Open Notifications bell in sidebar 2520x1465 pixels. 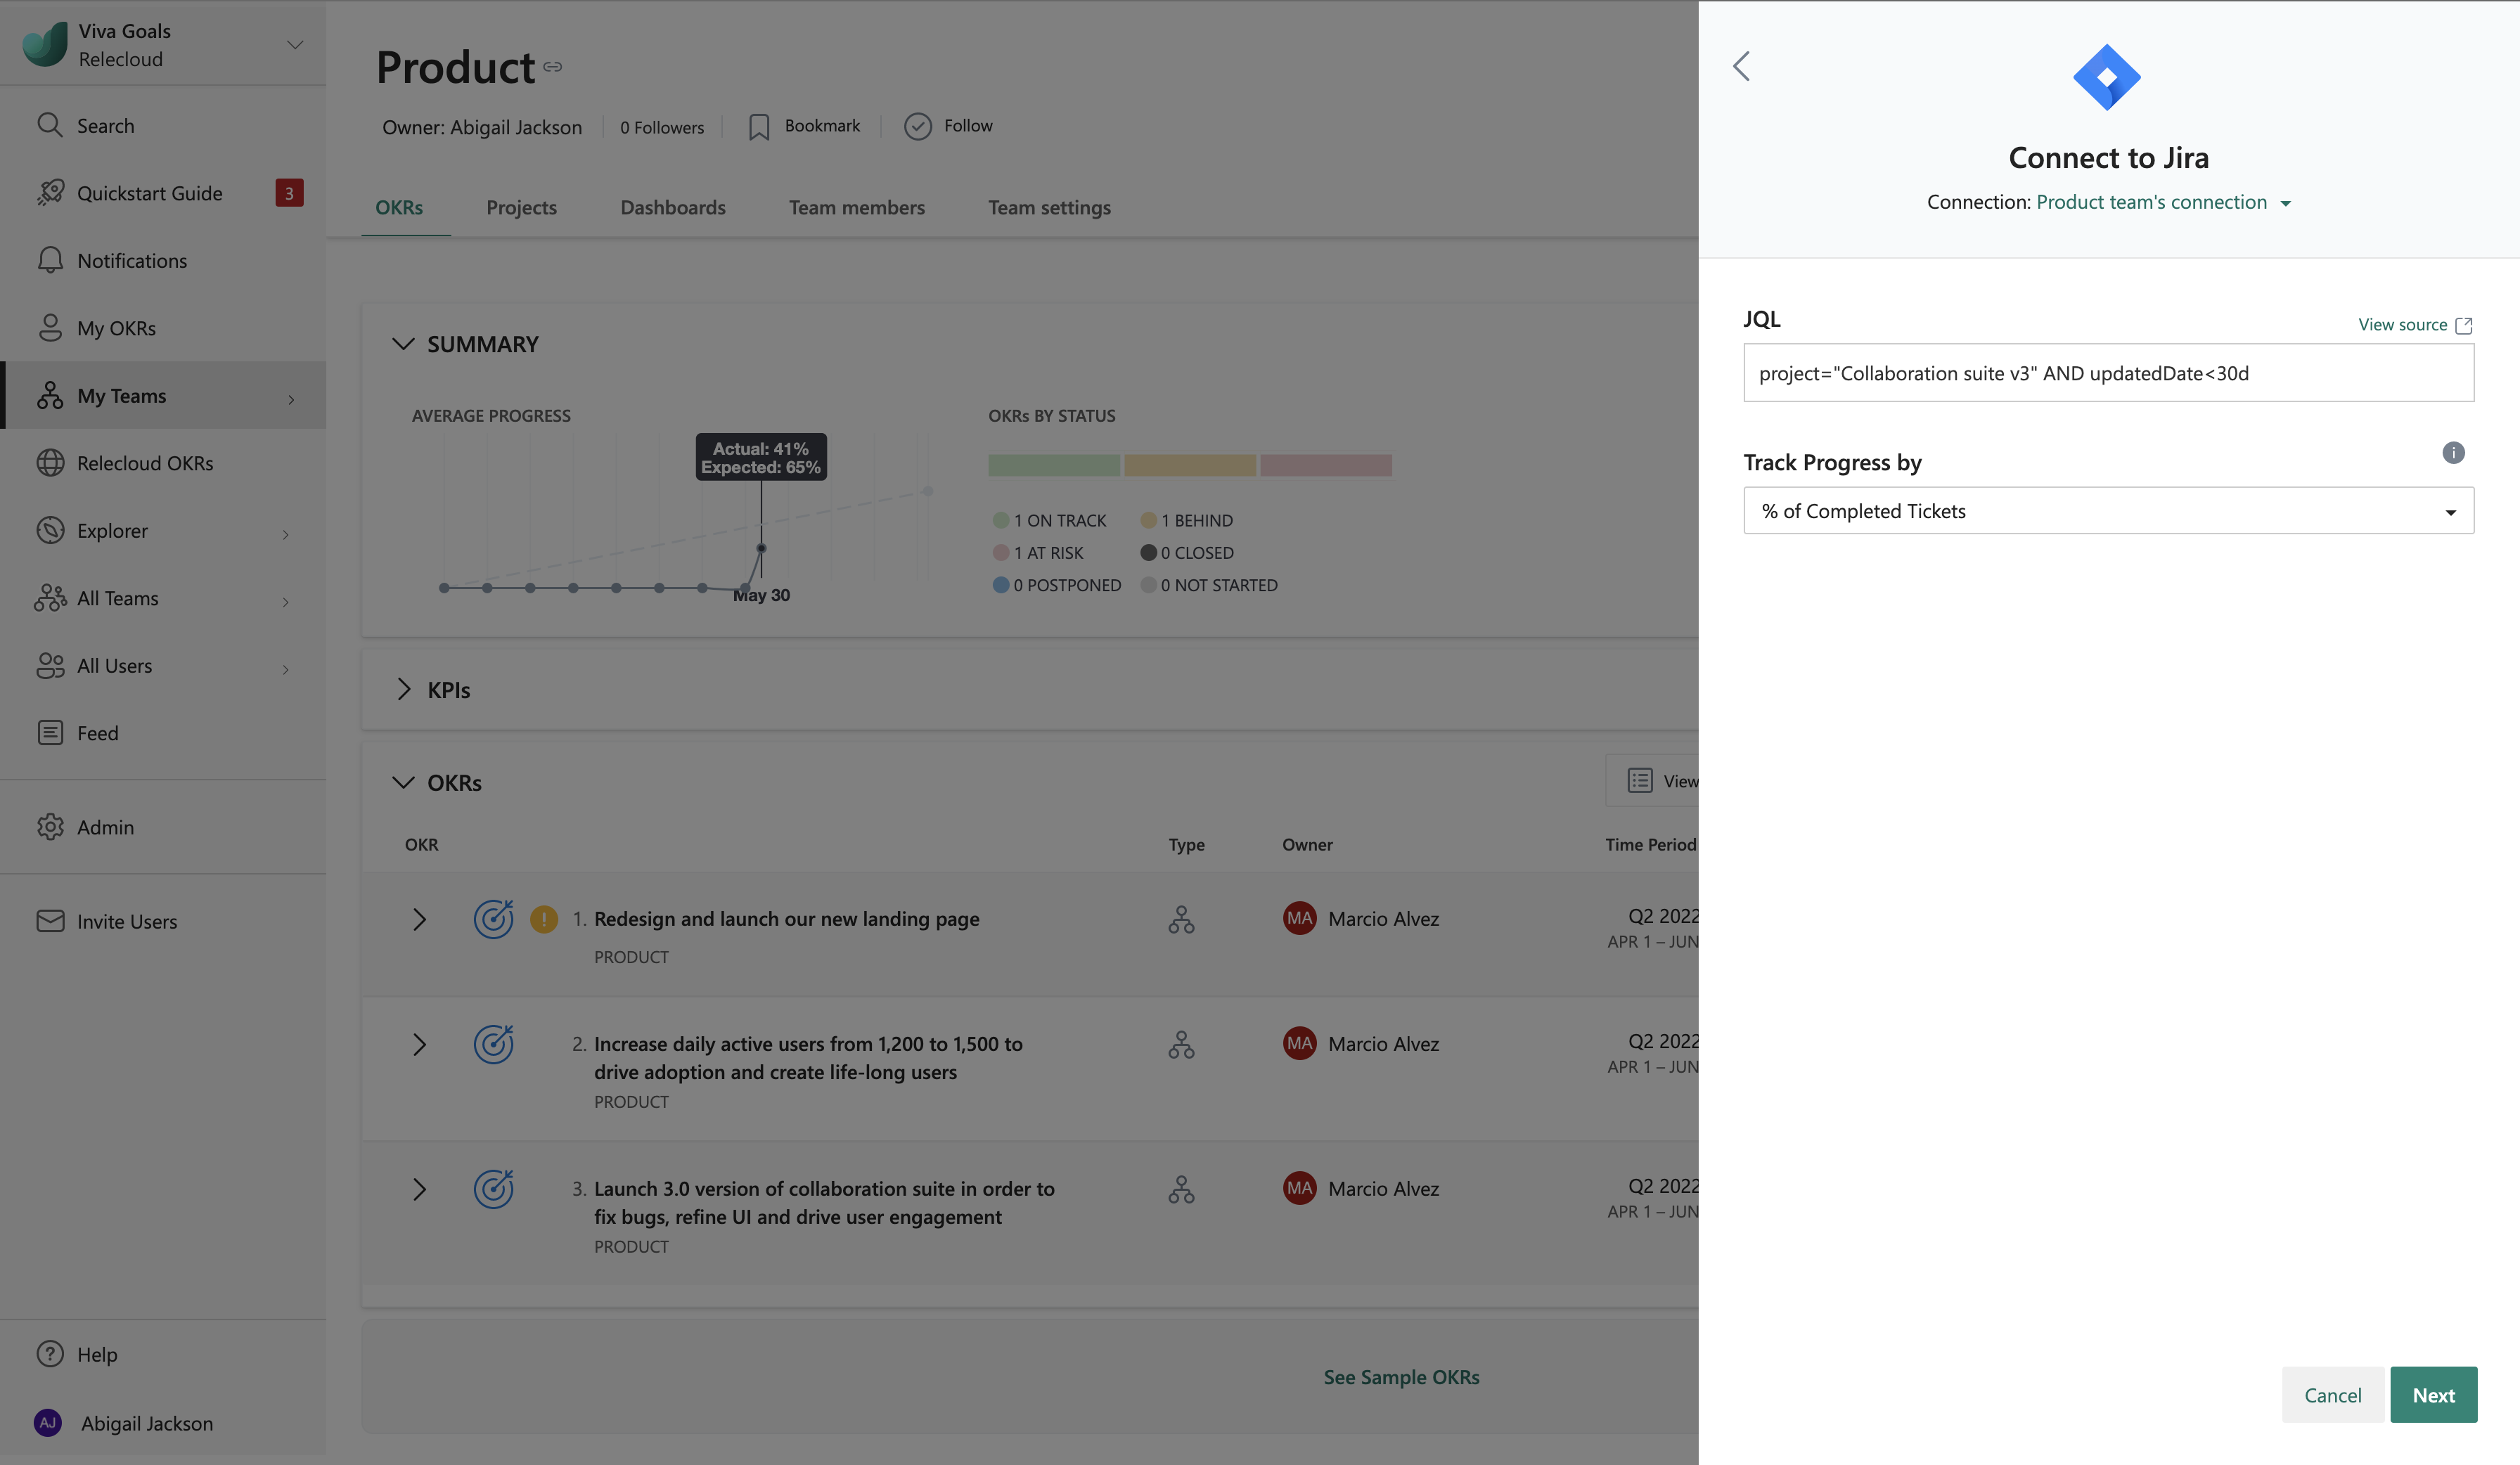pyautogui.click(x=50, y=260)
